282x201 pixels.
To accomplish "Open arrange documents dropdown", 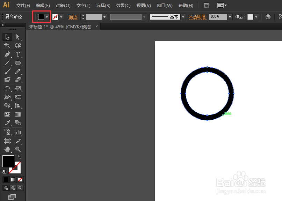I will coord(222,6).
